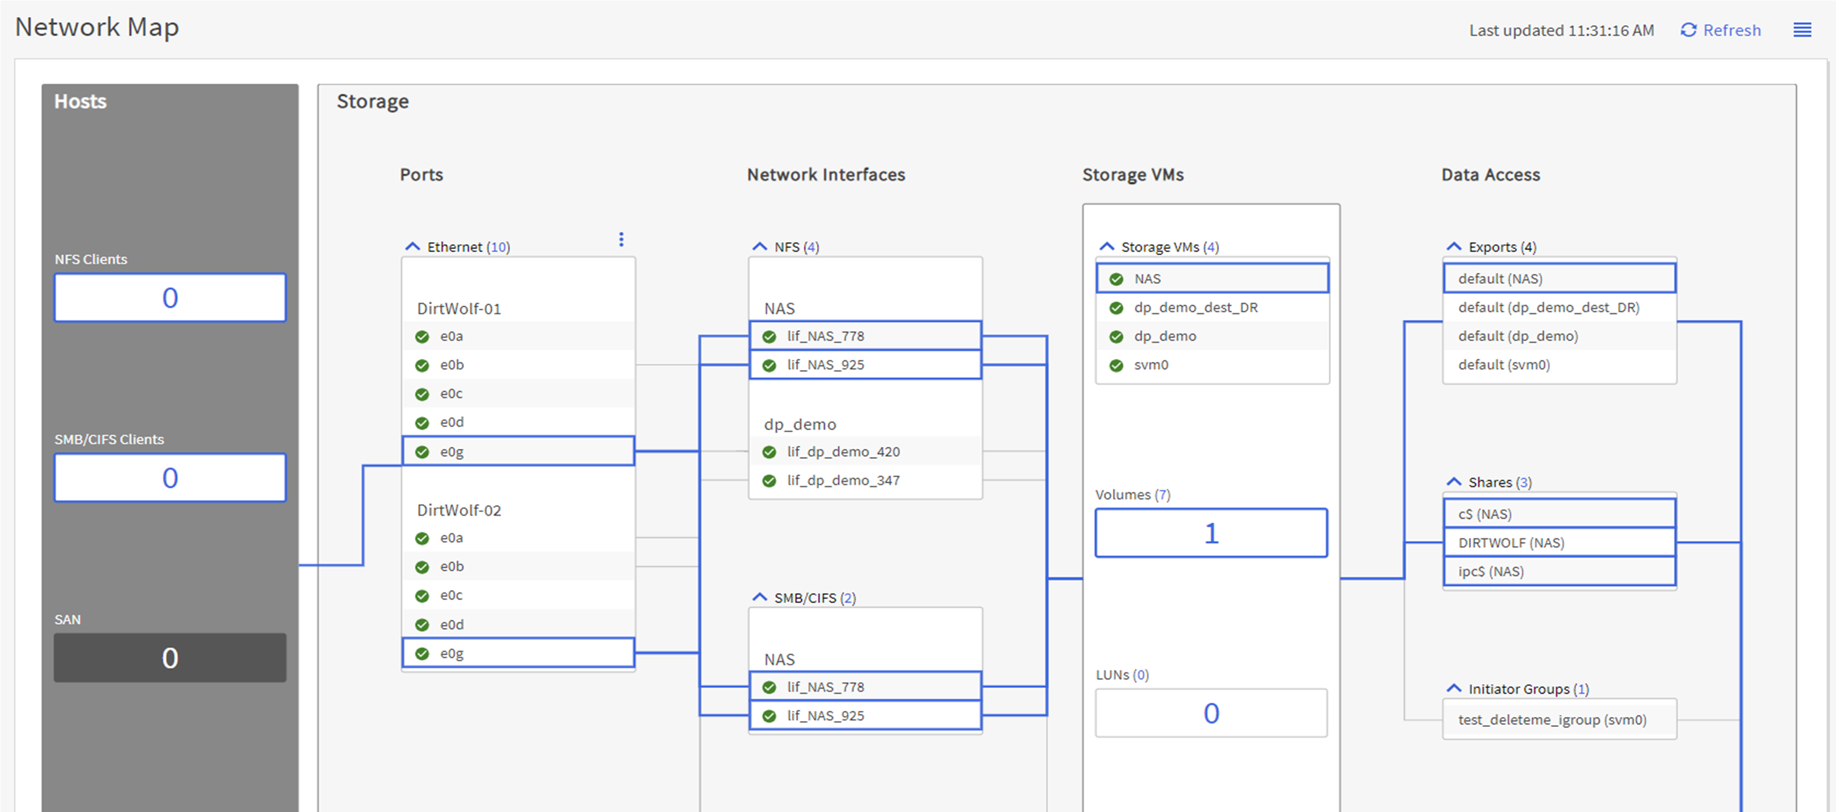Collapse the Shares (3) group
Screen dimensions: 1836x812
1454,482
